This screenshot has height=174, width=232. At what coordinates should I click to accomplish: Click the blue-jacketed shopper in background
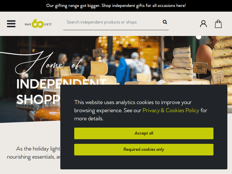(122, 70)
